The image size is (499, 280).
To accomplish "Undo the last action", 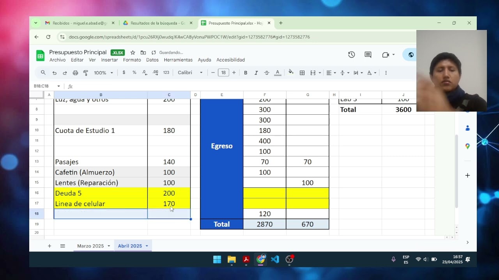I will click(x=54, y=73).
